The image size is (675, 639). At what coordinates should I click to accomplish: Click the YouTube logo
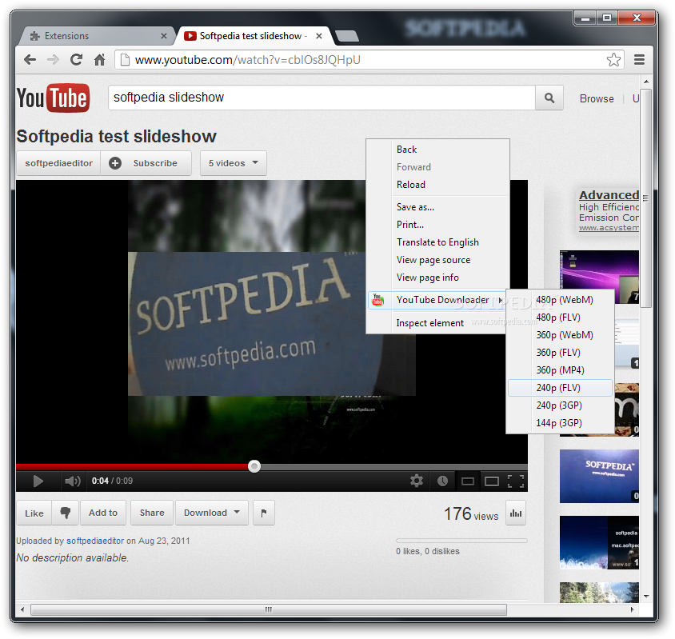(x=53, y=98)
